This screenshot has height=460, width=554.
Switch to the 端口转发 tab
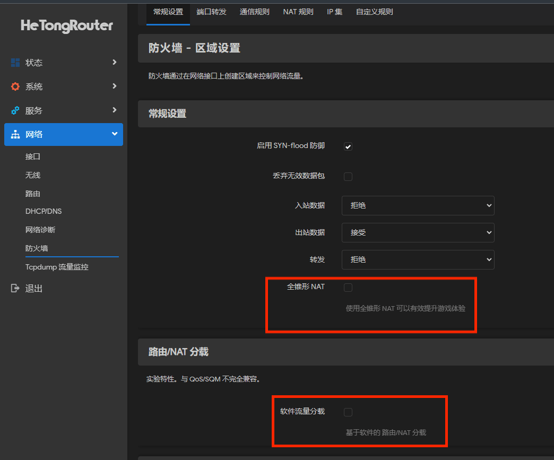click(211, 12)
